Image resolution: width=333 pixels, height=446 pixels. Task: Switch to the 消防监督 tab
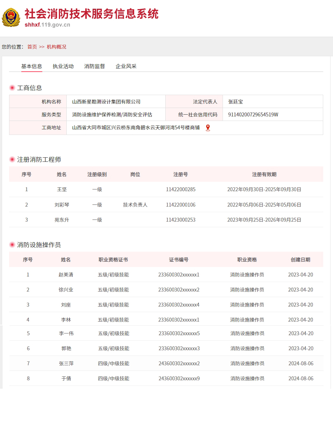(95, 66)
